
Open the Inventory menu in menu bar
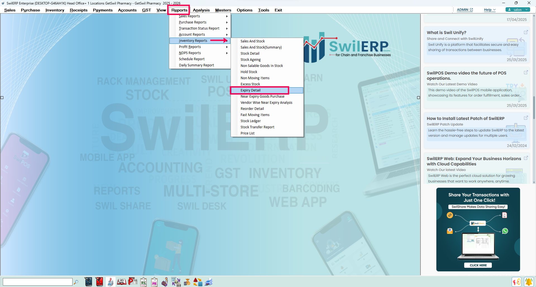point(55,10)
